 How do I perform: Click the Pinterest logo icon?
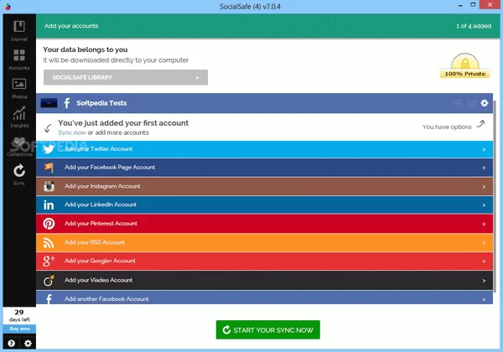pyautogui.click(x=49, y=224)
